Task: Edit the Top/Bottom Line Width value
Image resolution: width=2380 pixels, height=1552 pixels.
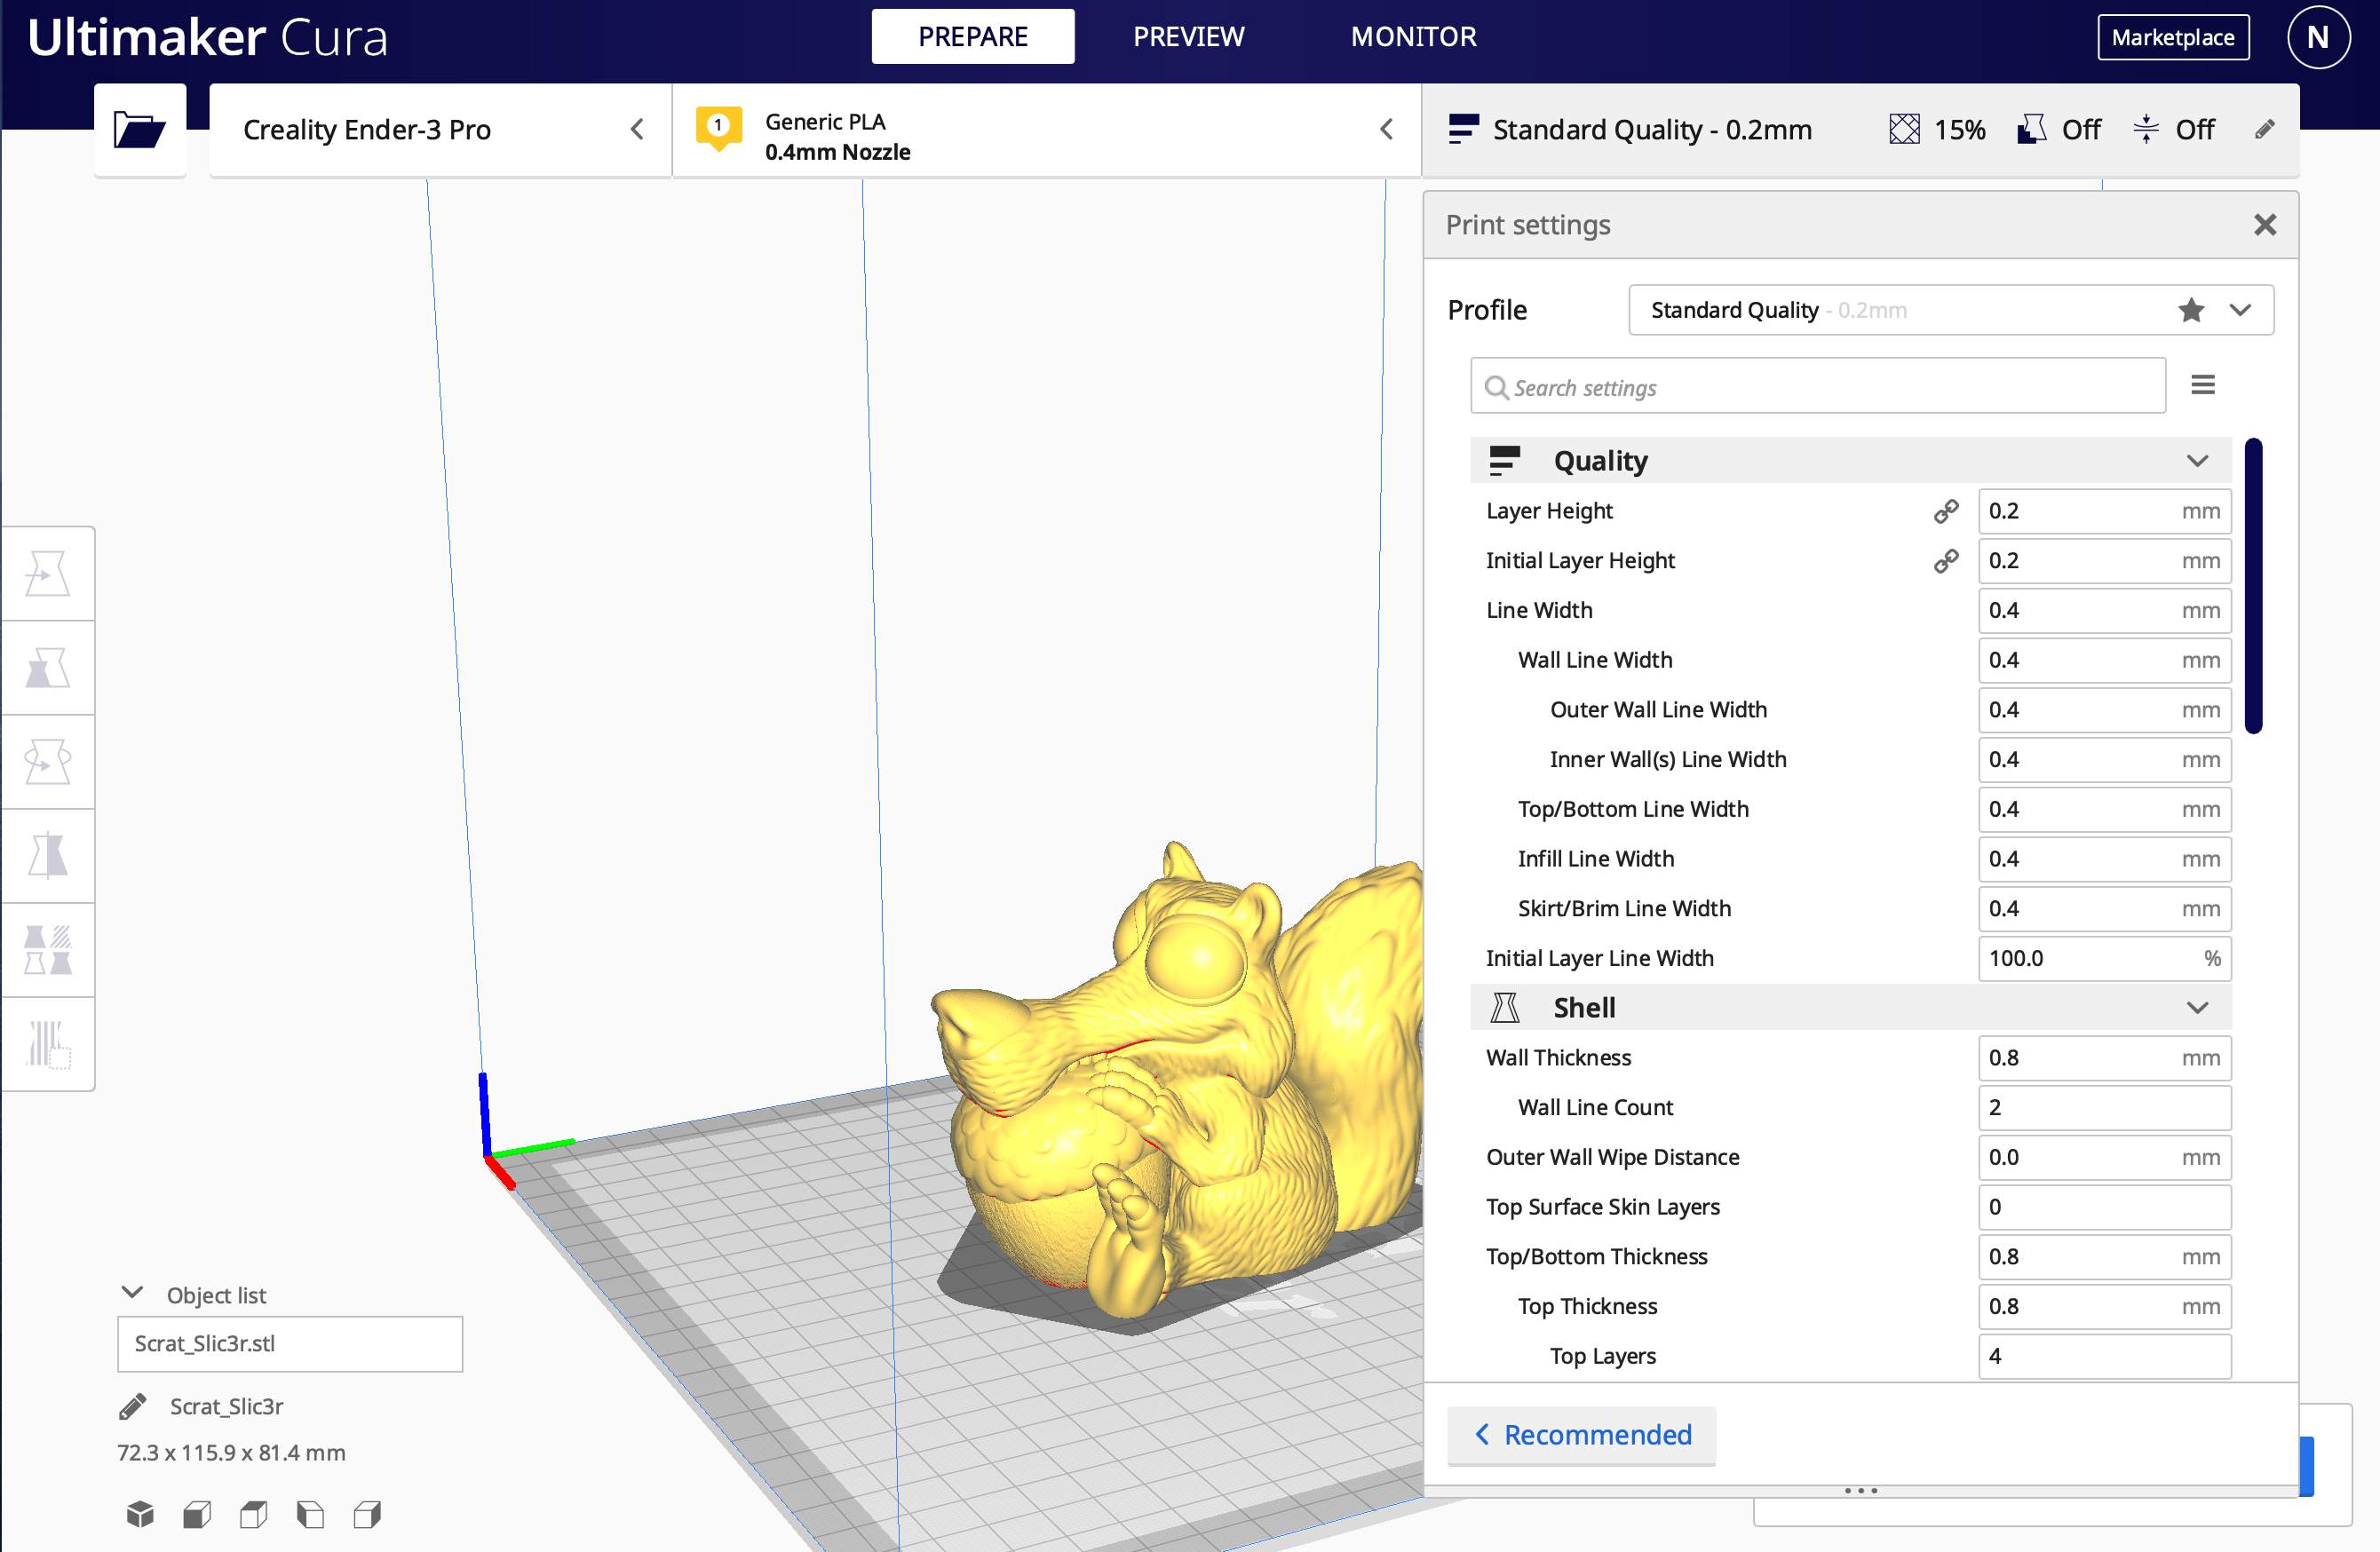Action: pyautogui.click(x=2104, y=810)
